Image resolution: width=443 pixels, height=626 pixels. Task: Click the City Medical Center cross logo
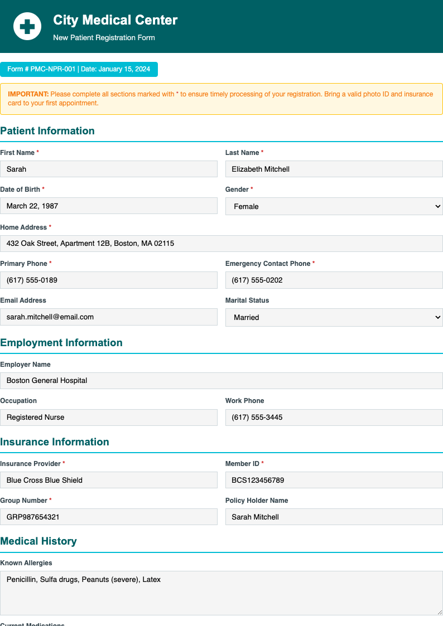[x=26, y=26]
